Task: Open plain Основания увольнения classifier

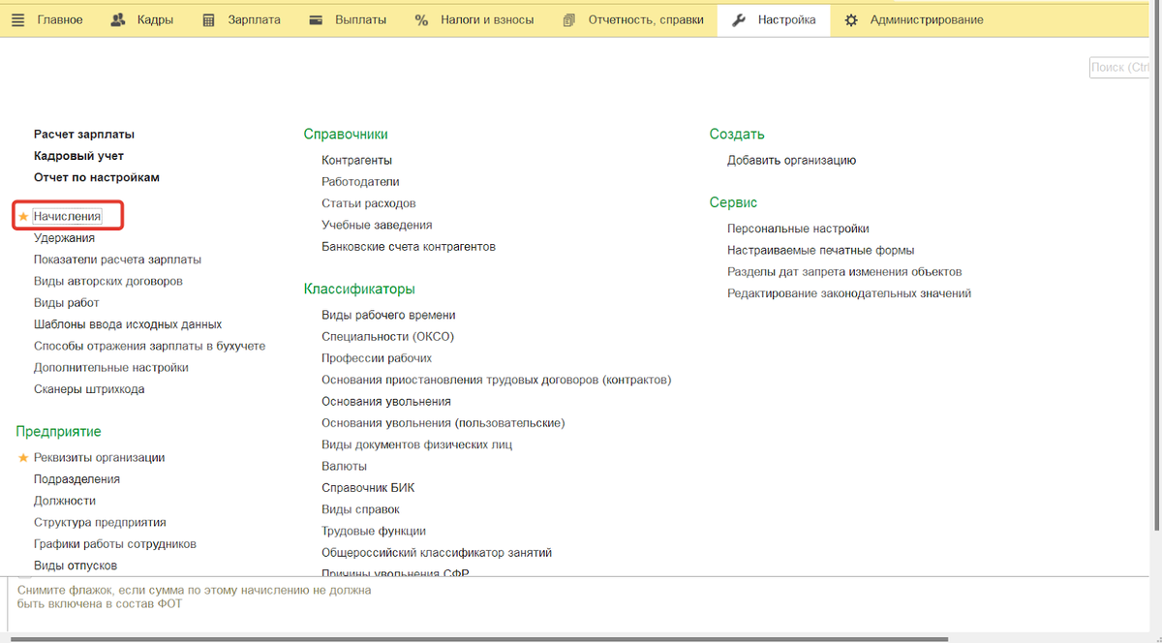Action: tap(386, 402)
